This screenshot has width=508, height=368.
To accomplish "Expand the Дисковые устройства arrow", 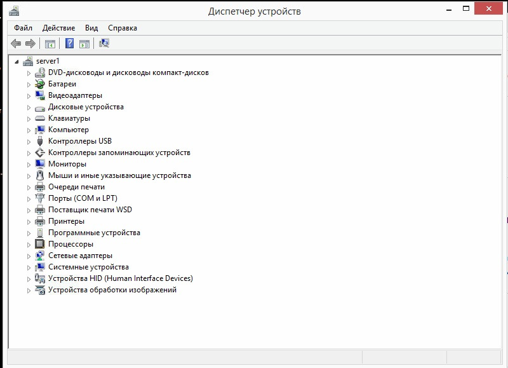I will (29, 107).
